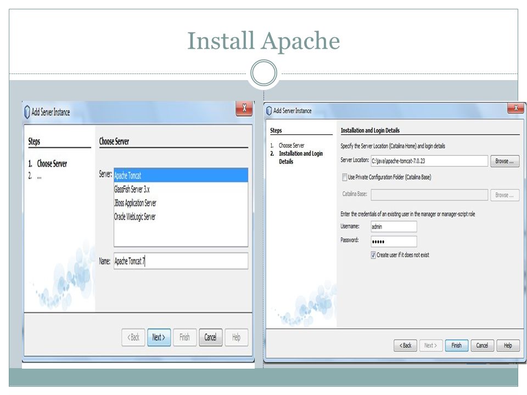The image size is (527, 395).
Task: Close the Choose Server dialog window
Action: [244, 108]
